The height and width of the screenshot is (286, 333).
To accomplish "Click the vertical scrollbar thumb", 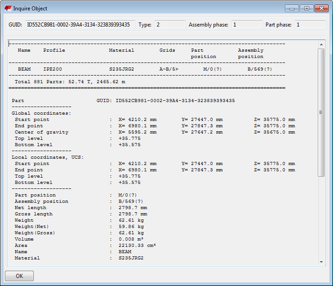I will click(321, 112).
